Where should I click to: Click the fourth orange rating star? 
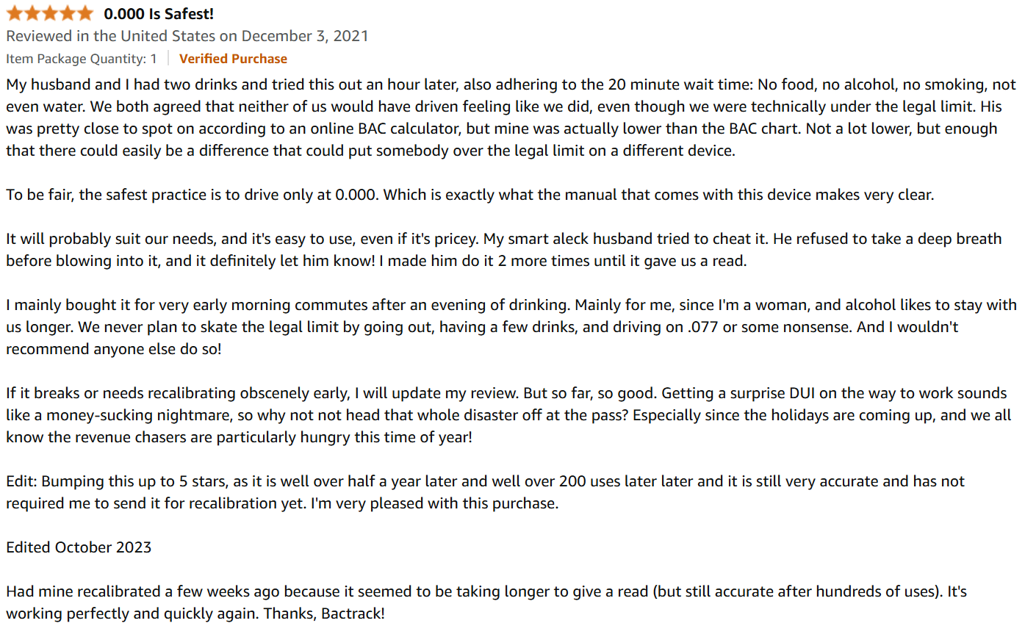[68, 12]
